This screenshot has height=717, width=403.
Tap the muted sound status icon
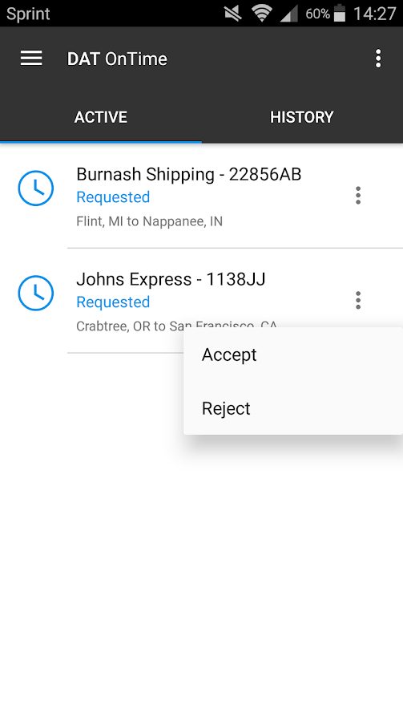[233, 14]
